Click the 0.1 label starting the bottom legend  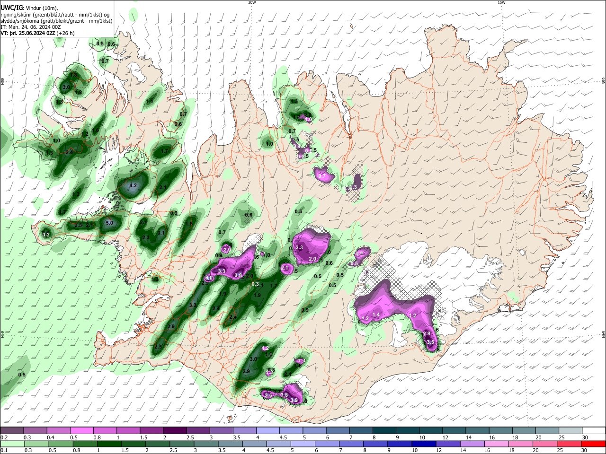pyautogui.click(x=4, y=451)
